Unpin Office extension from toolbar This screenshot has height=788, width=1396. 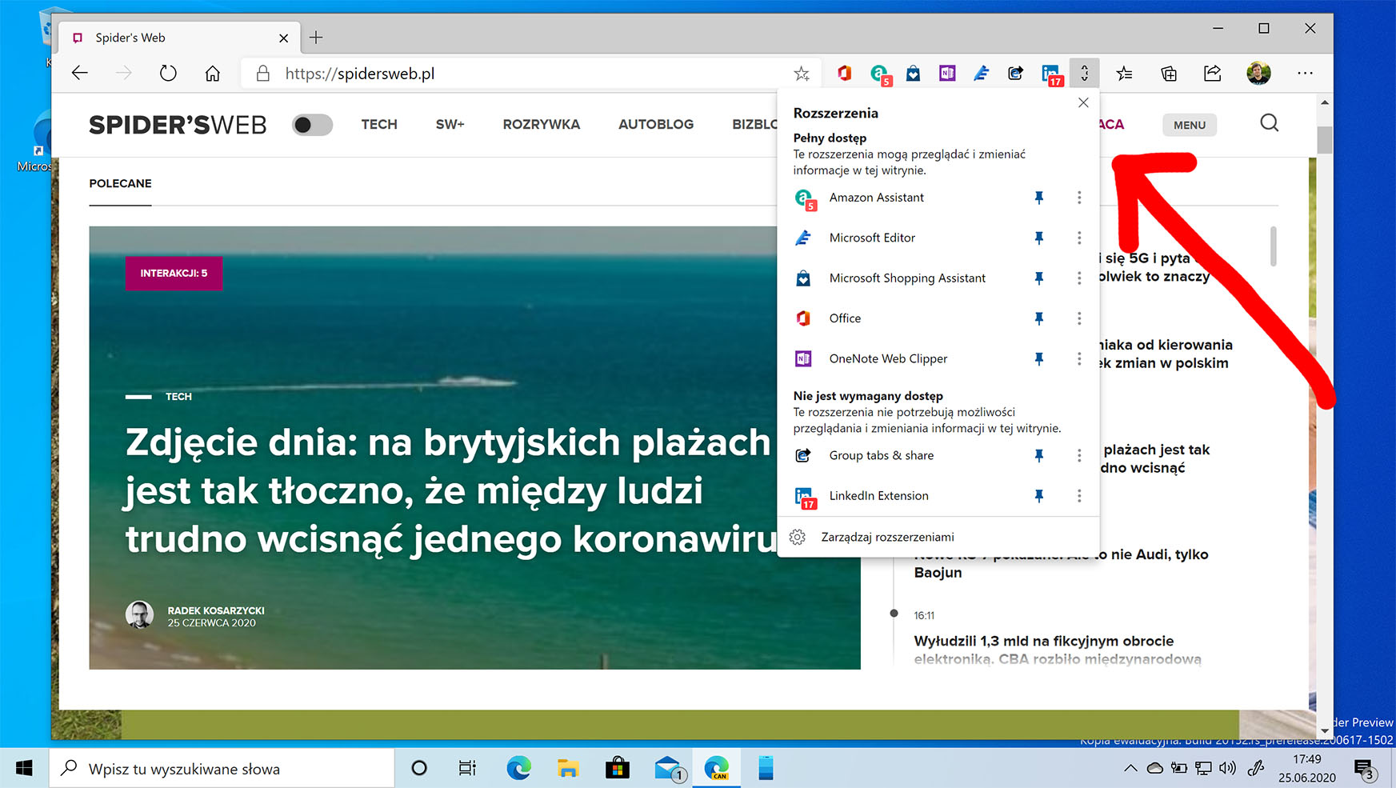coord(1038,318)
